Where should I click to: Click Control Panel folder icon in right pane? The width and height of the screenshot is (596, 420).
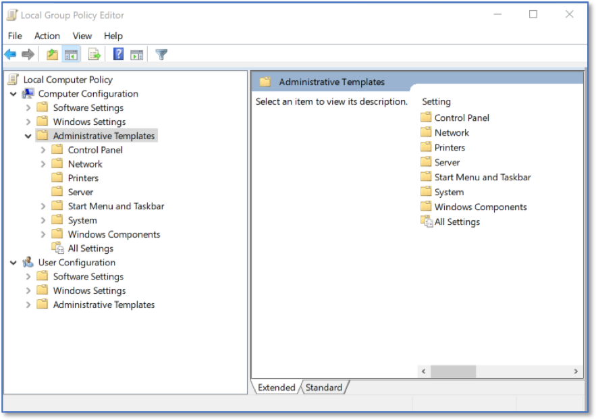[x=426, y=117]
